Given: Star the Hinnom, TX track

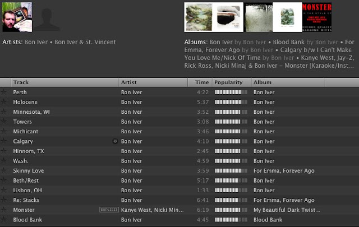Looking at the screenshot, I should pos(4,151).
